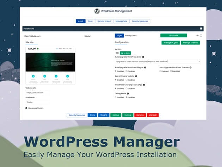Click info icon beside Auto Upgrade WordPress Core
The image size is (222, 167).
143,56
